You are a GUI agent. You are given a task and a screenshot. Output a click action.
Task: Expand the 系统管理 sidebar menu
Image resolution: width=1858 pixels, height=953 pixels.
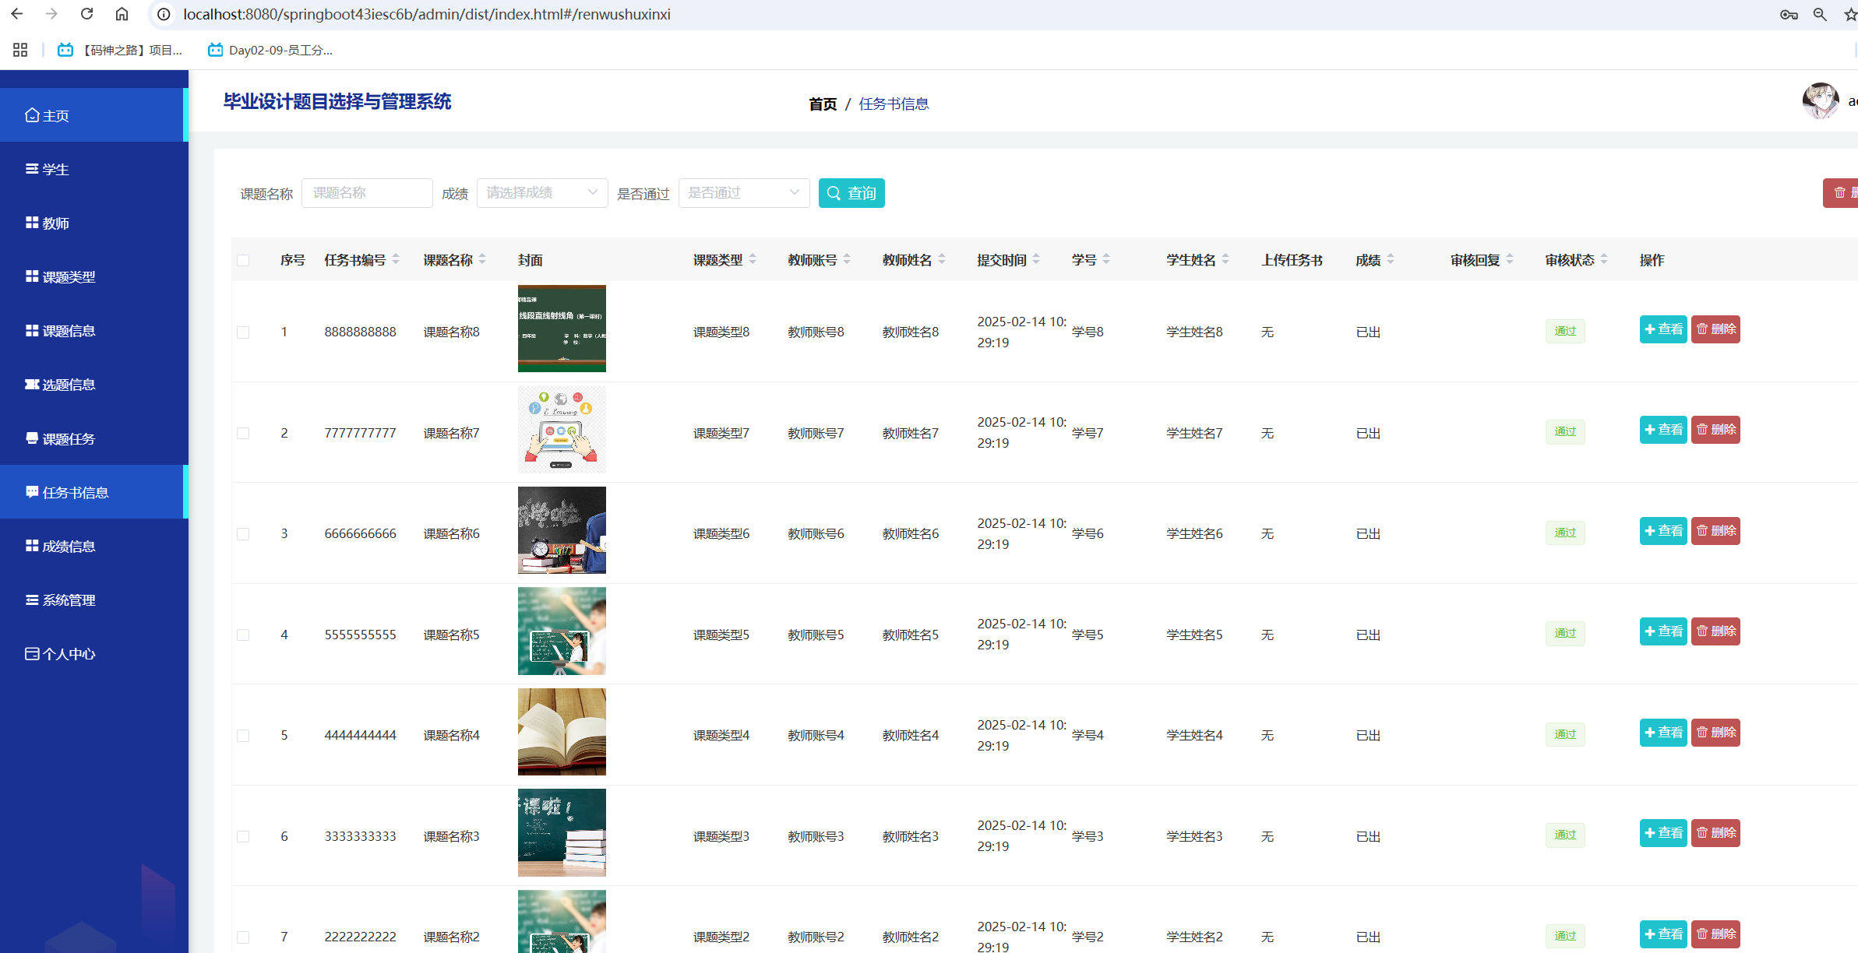point(69,600)
